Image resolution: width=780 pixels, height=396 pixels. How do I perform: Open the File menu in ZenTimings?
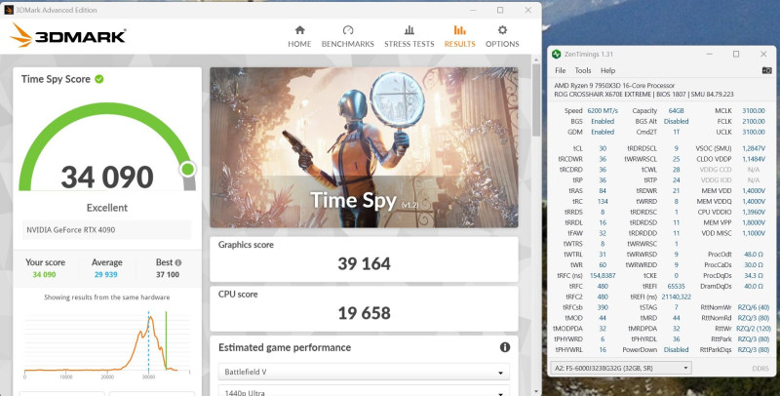(560, 70)
